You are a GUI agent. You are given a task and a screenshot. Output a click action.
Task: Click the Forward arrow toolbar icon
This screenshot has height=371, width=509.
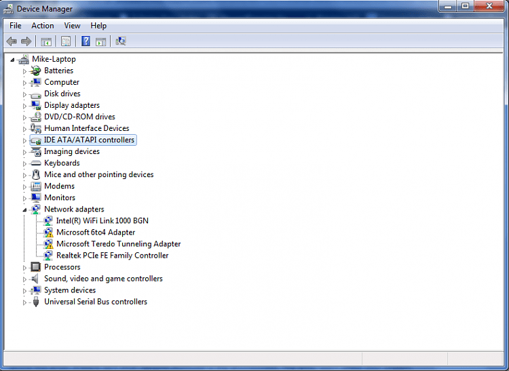click(x=26, y=41)
